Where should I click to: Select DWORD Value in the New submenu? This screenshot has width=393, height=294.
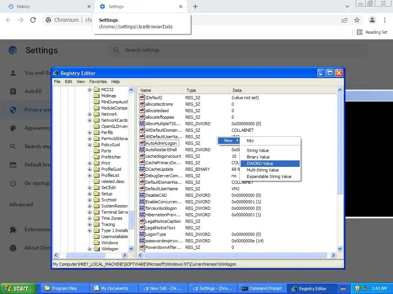[x=270, y=163]
